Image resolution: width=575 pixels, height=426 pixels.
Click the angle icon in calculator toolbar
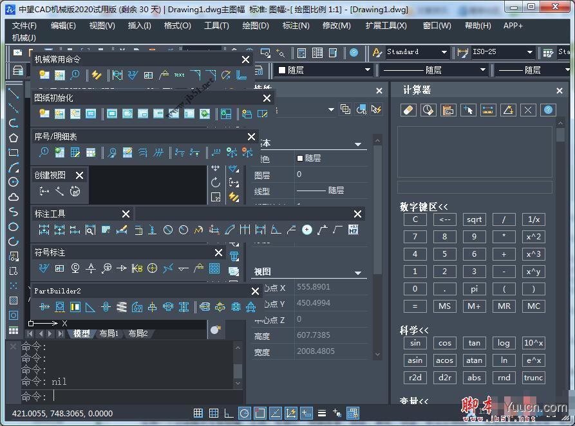point(508,109)
